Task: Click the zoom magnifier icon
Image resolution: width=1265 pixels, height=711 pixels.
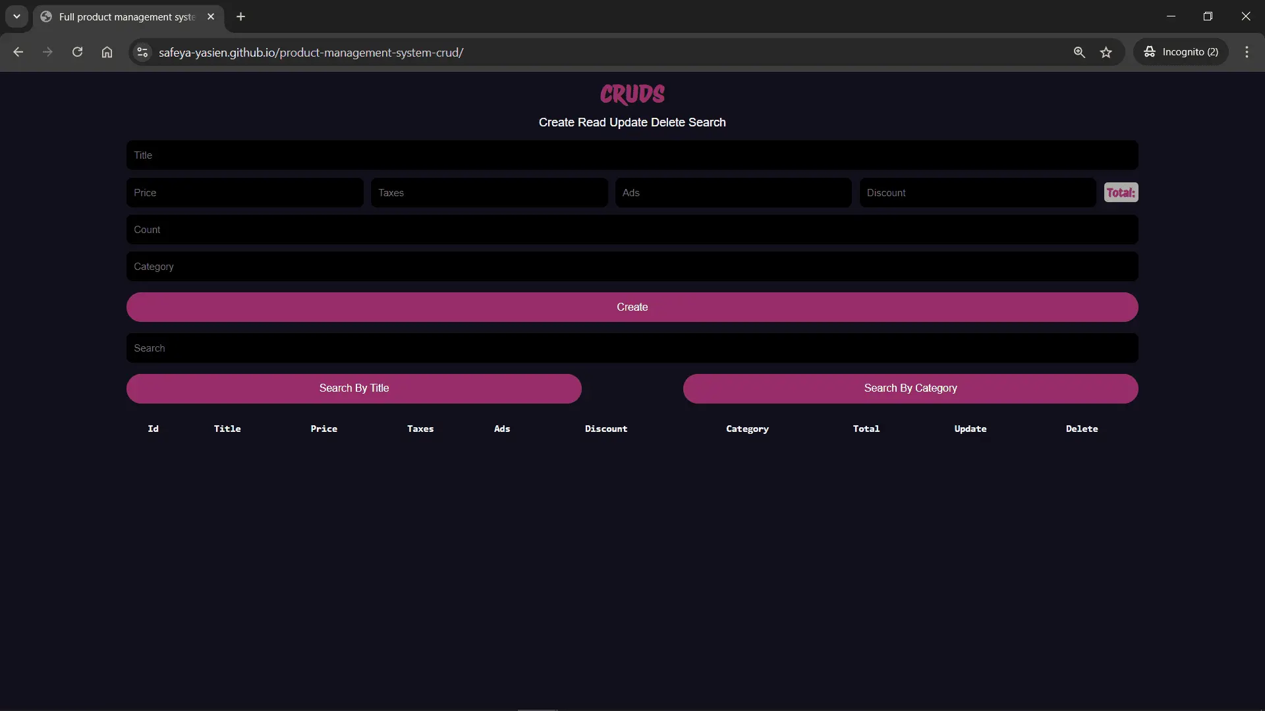Action: (x=1079, y=52)
